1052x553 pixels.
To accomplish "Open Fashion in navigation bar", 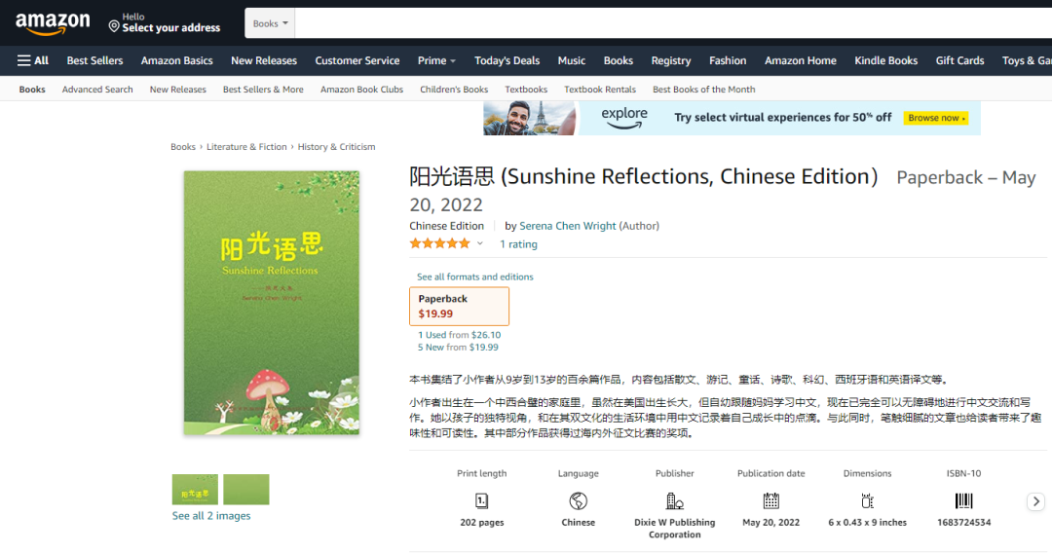I will [x=728, y=60].
